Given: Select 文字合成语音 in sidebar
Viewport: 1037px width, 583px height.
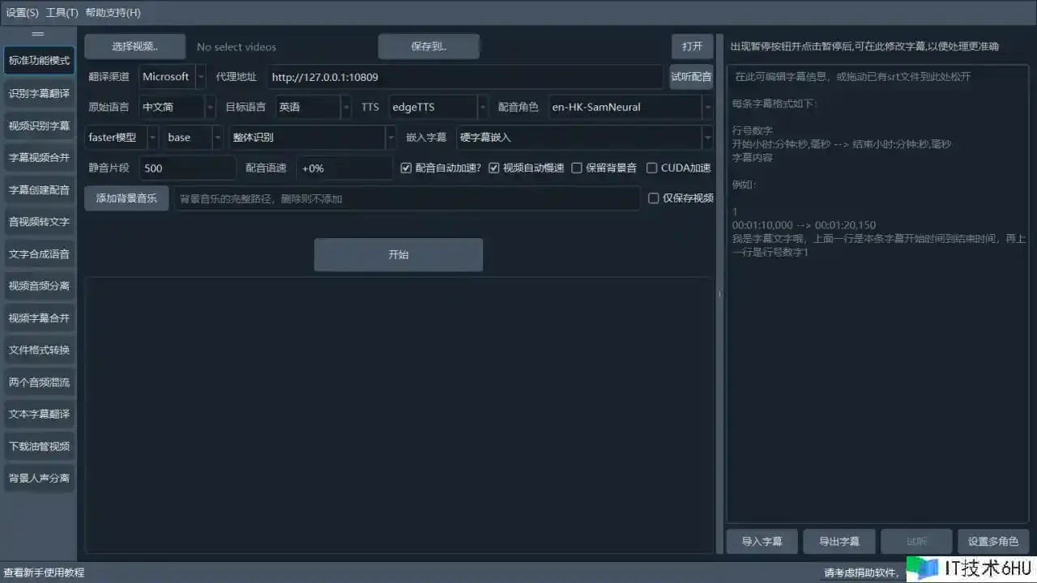Looking at the screenshot, I should 39,253.
